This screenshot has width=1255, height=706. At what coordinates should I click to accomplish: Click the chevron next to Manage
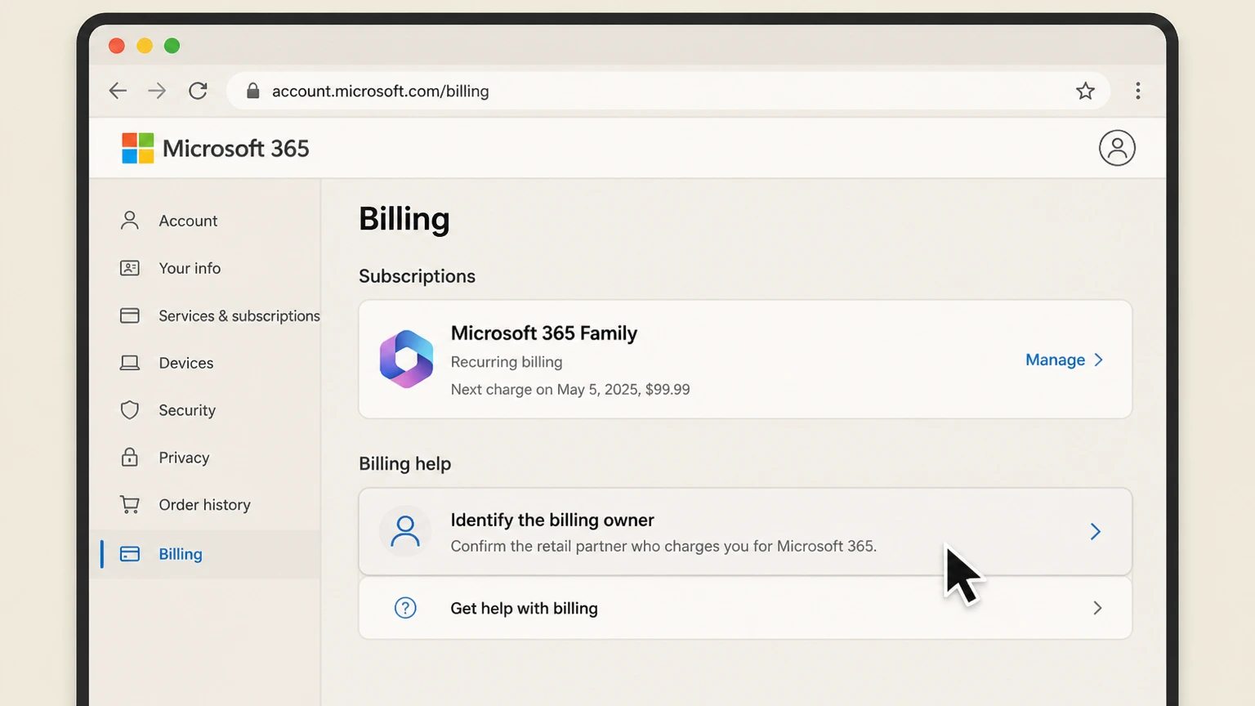1099,360
